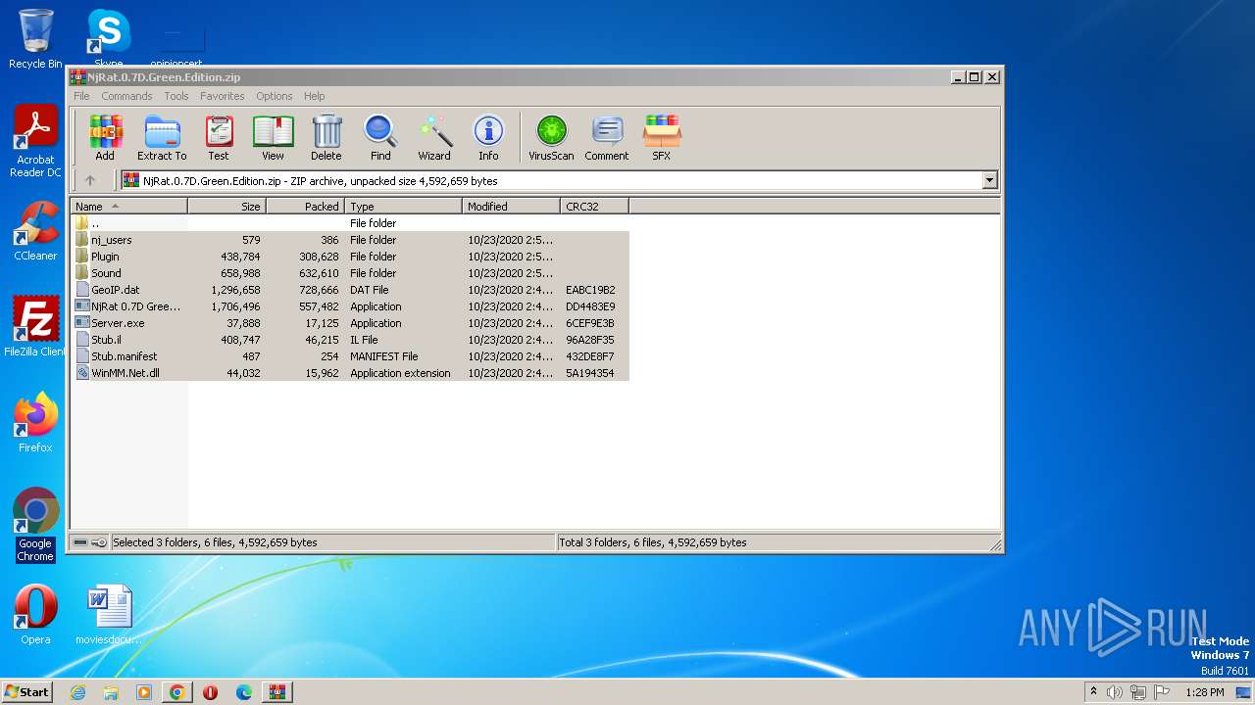This screenshot has height=705, width=1255.
Task: Sort by Modified column header
Action: click(511, 207)
